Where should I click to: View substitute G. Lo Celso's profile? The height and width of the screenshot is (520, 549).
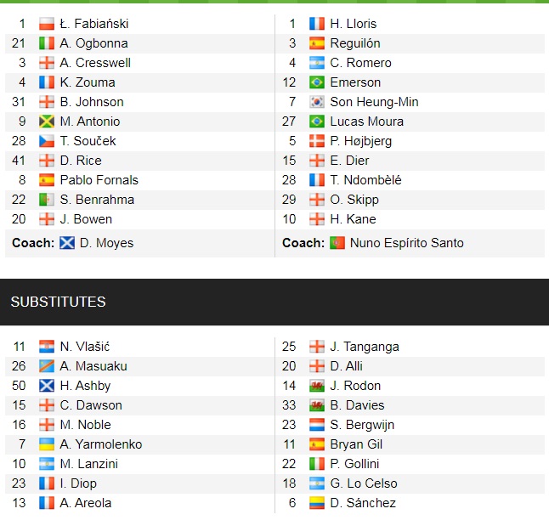point(364,483)
